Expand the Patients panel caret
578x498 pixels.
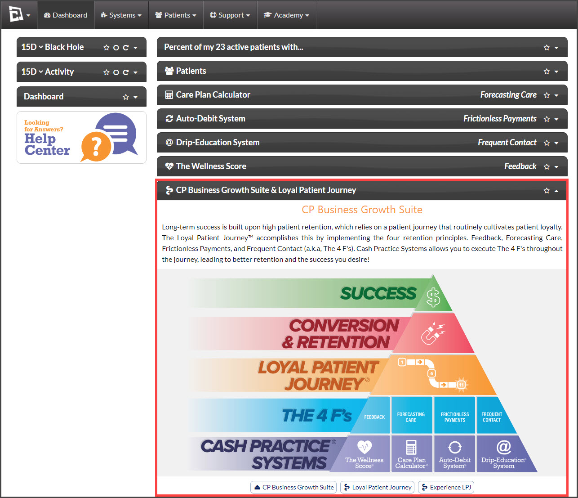tap(556, 72)
